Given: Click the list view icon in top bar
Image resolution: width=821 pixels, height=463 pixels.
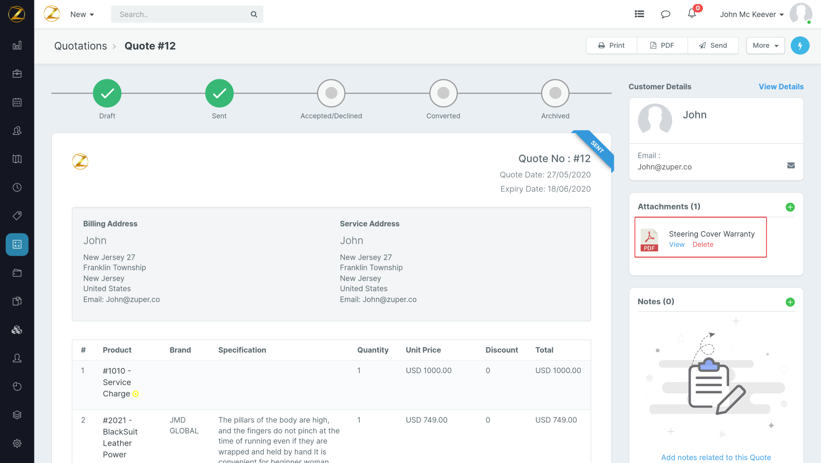Looking at the screenshot, I should coord(639,14).
